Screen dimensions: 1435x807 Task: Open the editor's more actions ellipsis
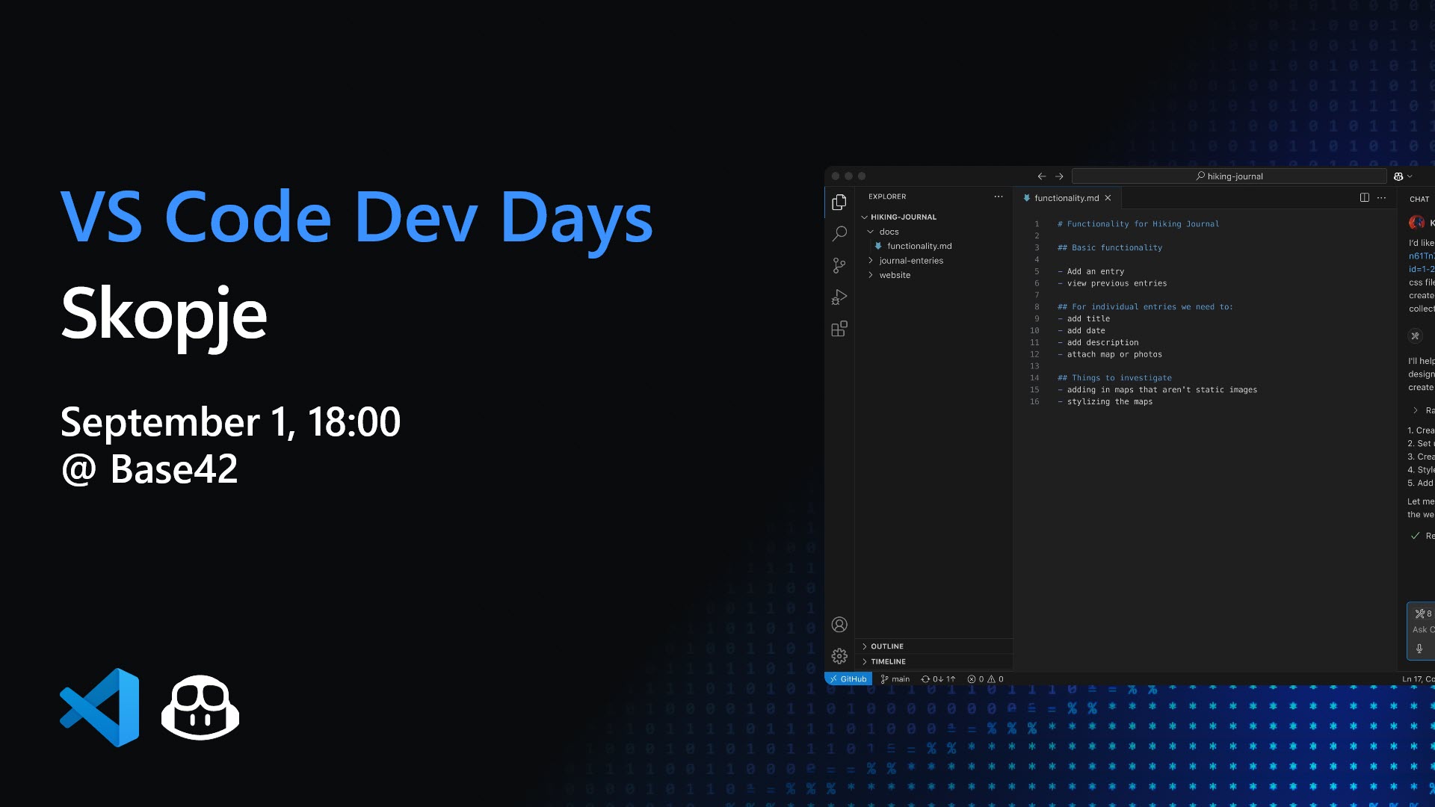pyautogui.click(x=1381, y=197)
